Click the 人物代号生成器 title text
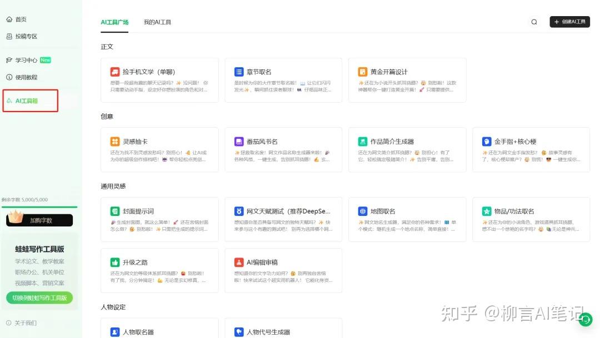The width and height of the screenshot is (600, 338). tap(268, 332)
